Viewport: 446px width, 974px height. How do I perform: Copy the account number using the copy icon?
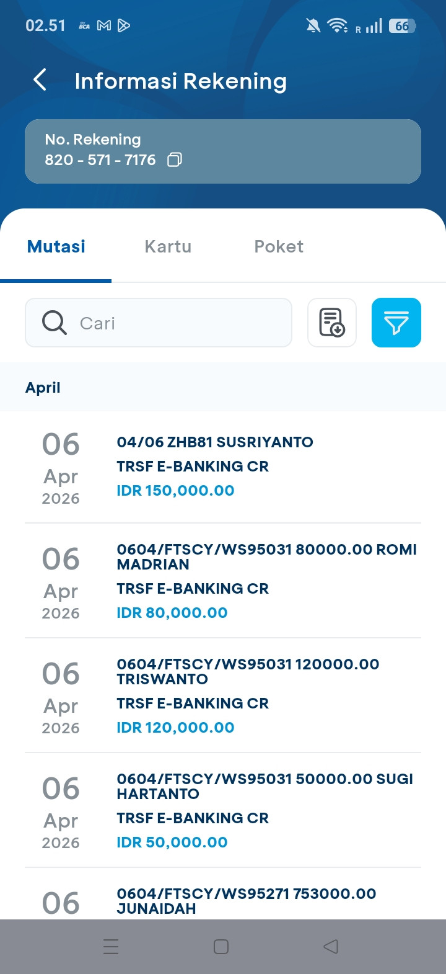pyautogui.click(x=175, y=160)
